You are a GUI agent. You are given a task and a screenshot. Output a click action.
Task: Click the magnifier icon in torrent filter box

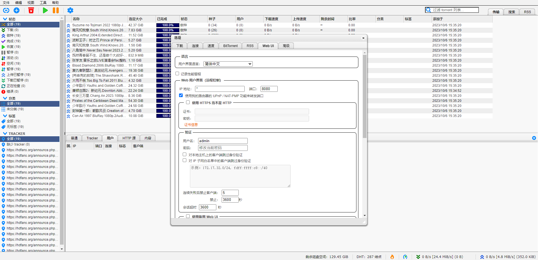point(428,10)
